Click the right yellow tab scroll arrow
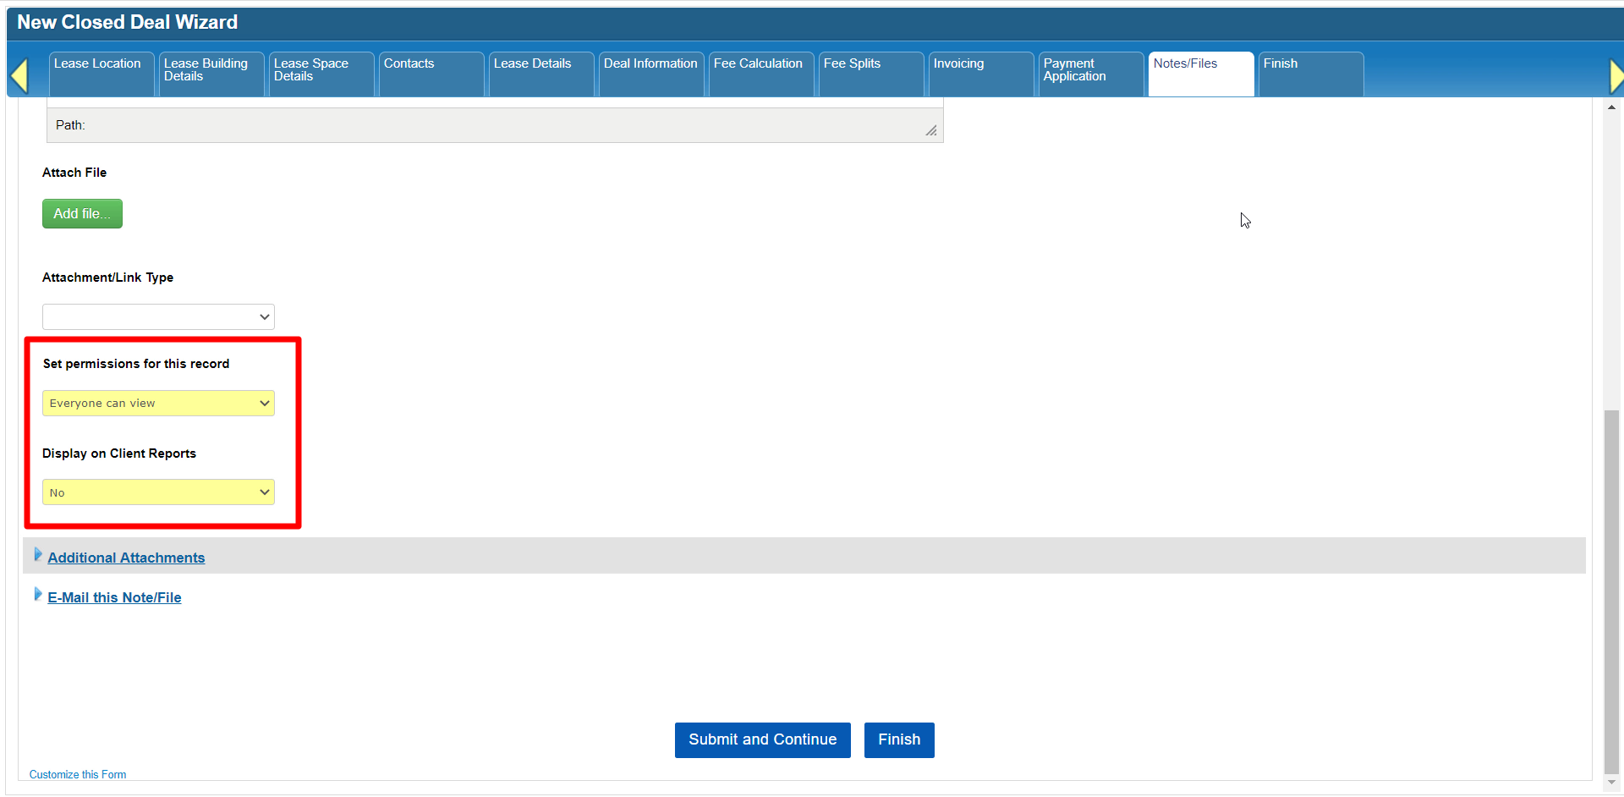 pyautogui.click(x=1615, y=75)
